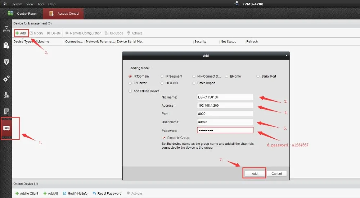Click the Password input field
This screenshot has height=198, width=360.
(225, 130)
